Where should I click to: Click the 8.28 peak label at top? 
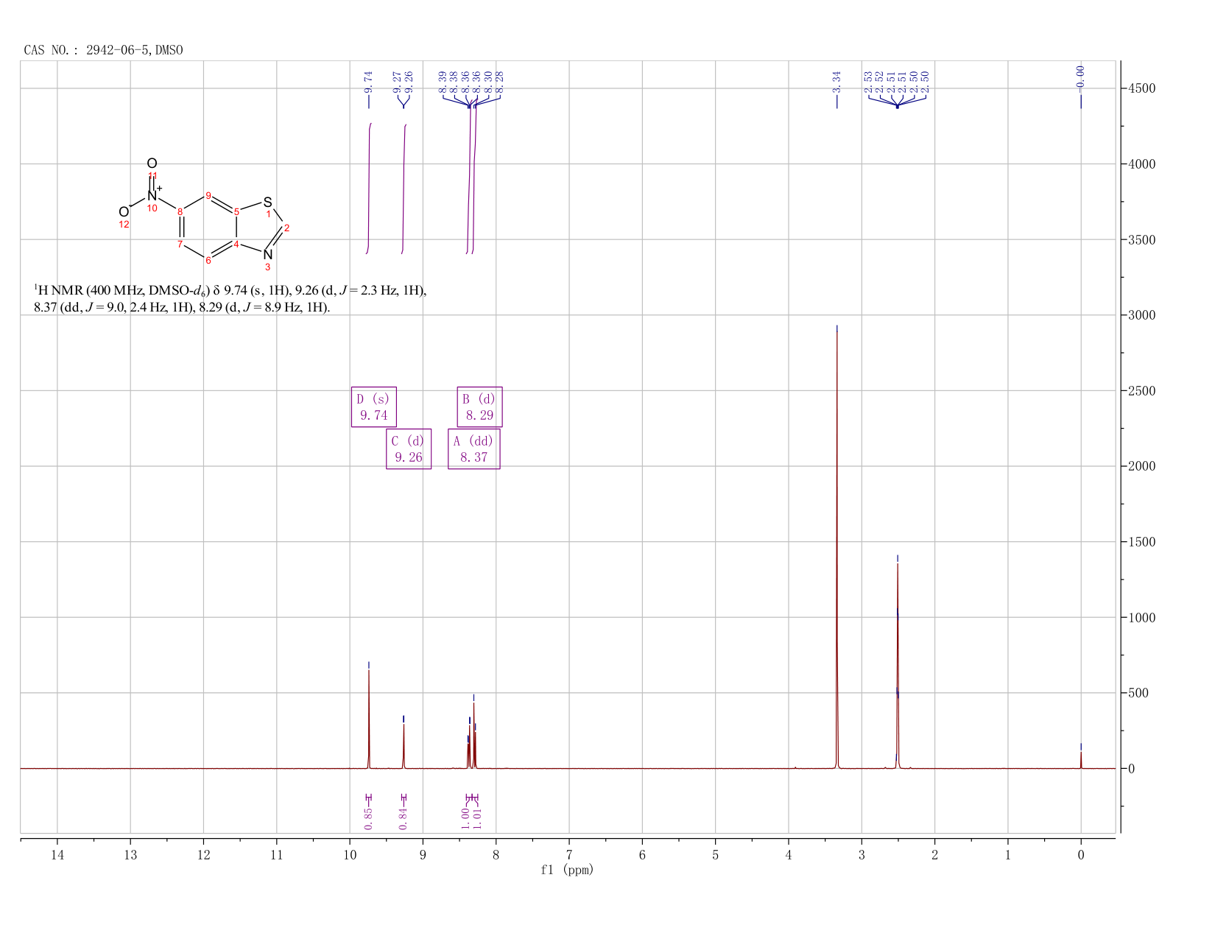point(499,82)
